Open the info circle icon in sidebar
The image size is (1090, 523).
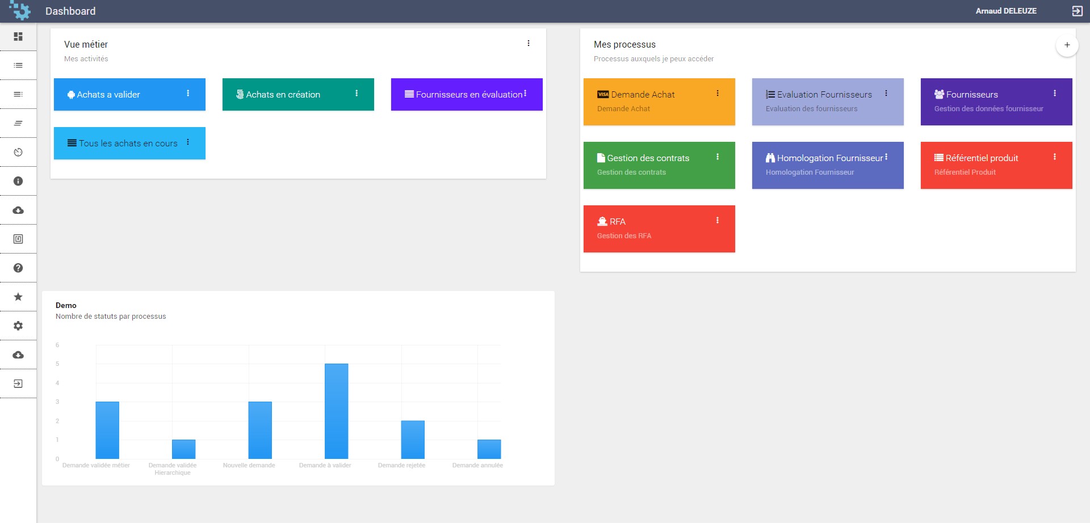pyautogui.click(x=18, y=181)
